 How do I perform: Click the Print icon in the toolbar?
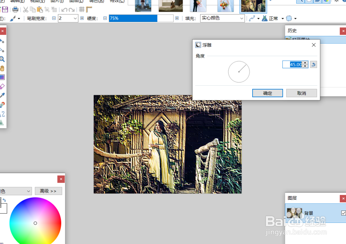coord(16,10)
